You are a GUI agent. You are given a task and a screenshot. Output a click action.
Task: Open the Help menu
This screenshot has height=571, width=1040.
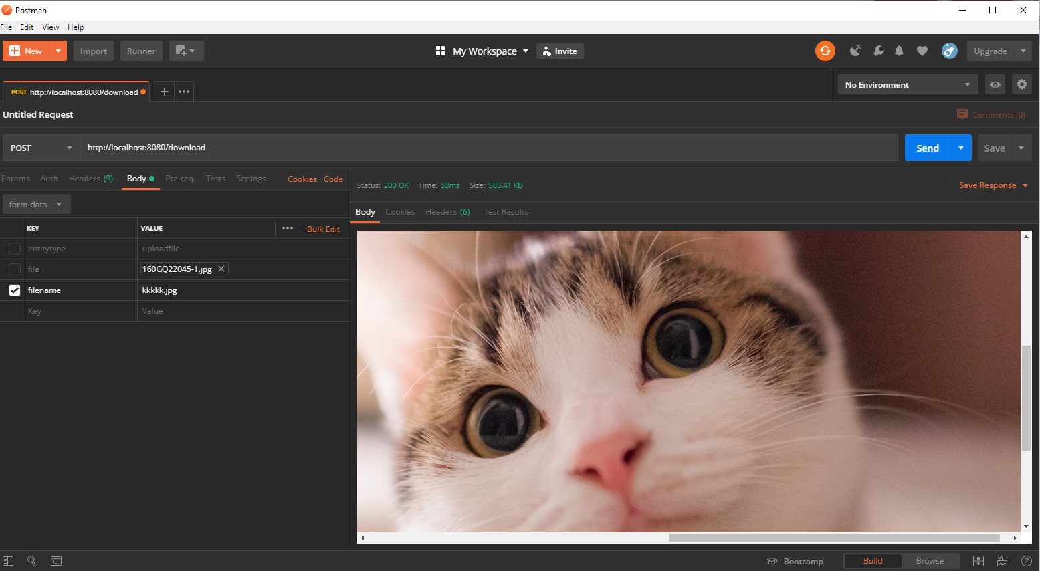tap(76, 27)
